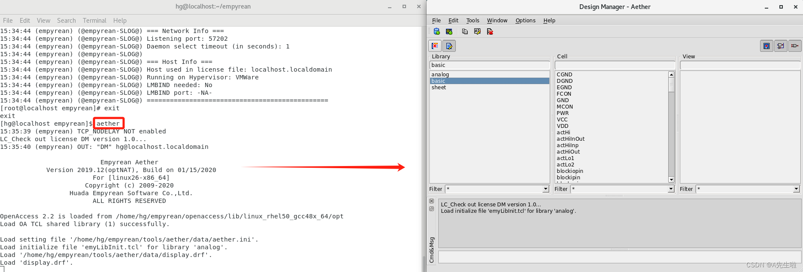803x272 pixels.
Task: Click the Library name input field
Action: [x=490, y=65]
